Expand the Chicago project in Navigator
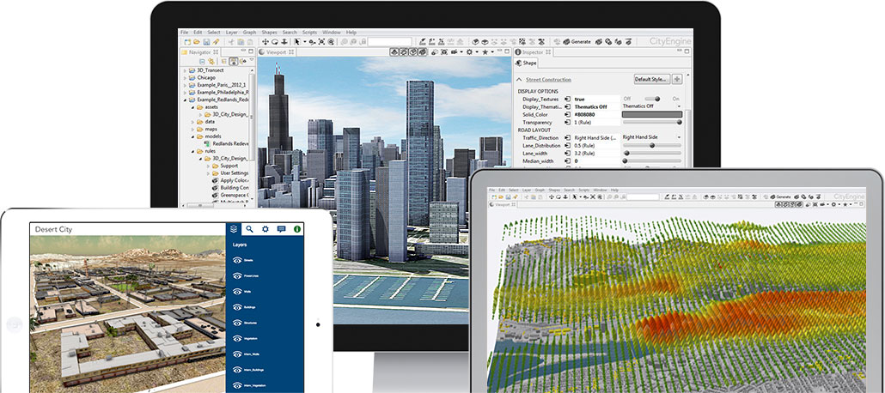 [x=185, y=77]
